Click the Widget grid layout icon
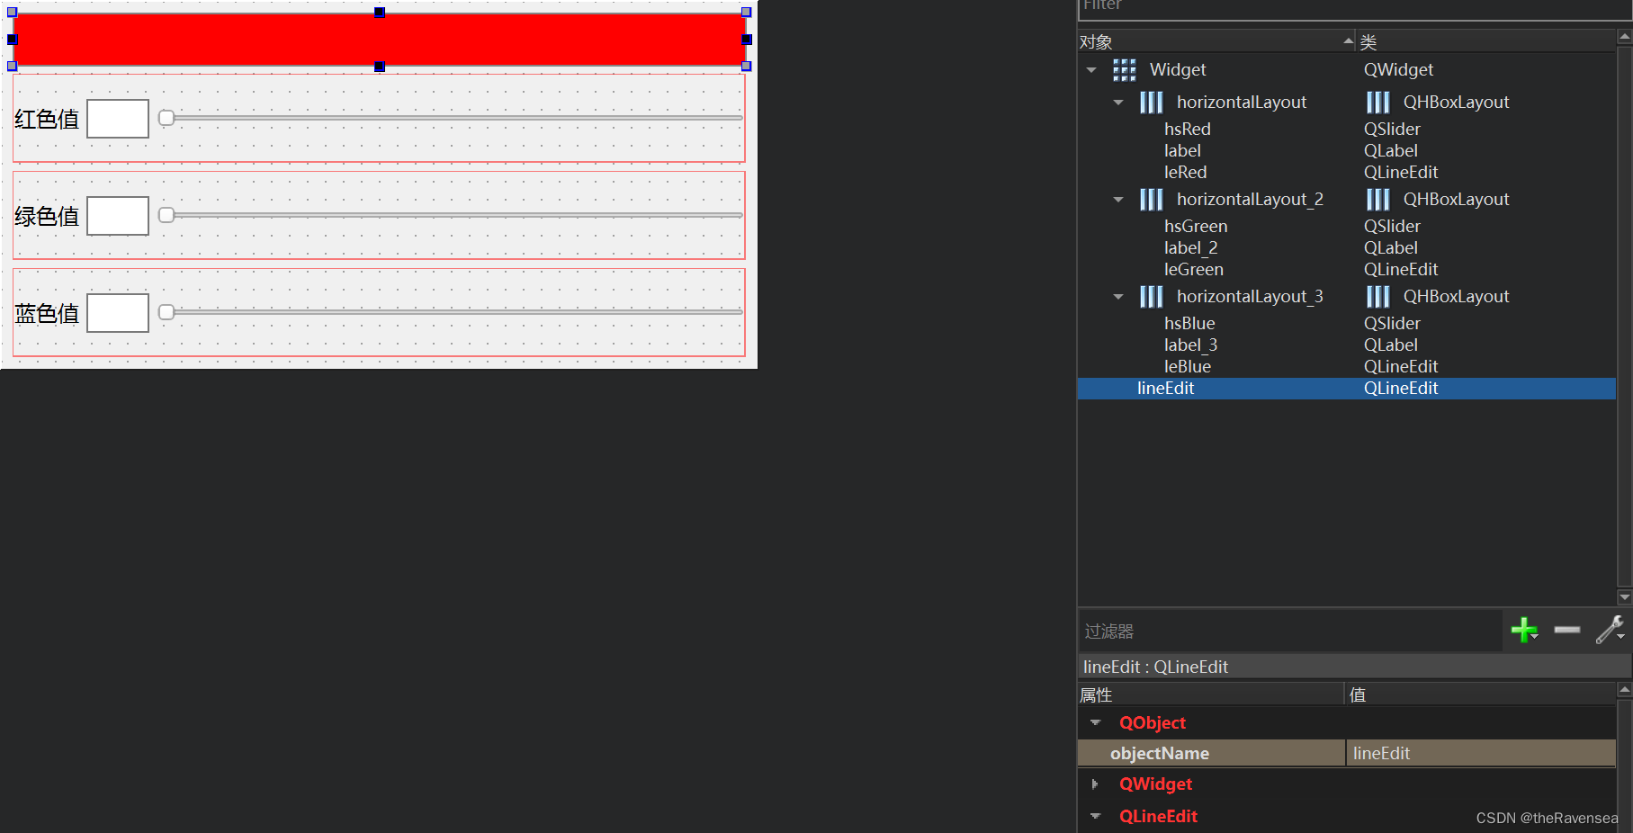Screen dimensions: 1633x833 pos(1125,70)
